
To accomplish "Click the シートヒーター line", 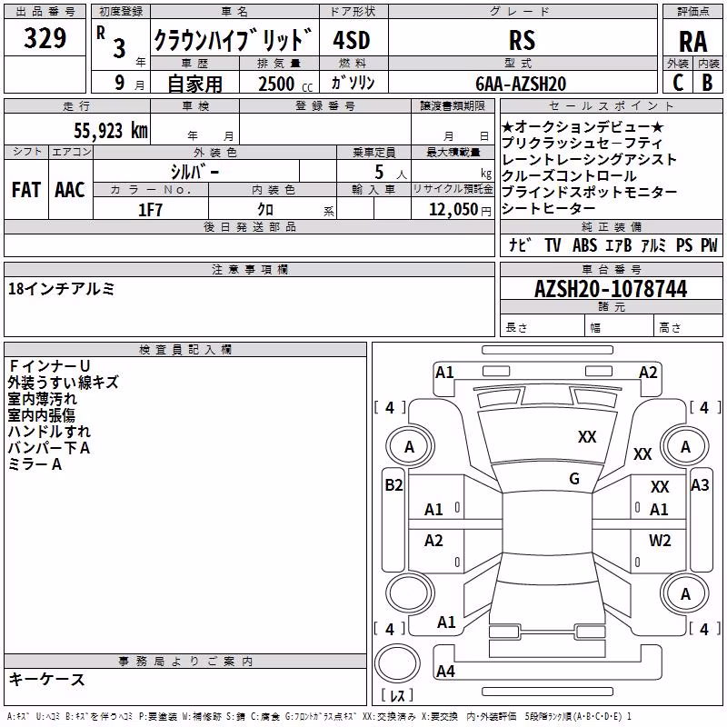I will pos(549,208).
